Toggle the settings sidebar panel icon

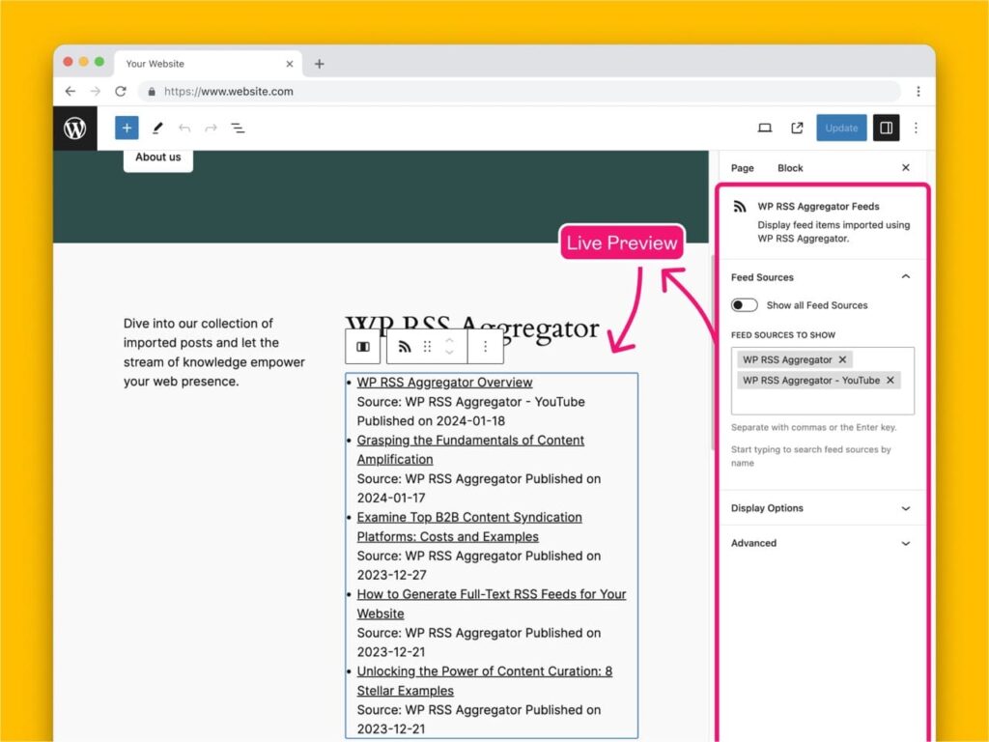[887, 128]
